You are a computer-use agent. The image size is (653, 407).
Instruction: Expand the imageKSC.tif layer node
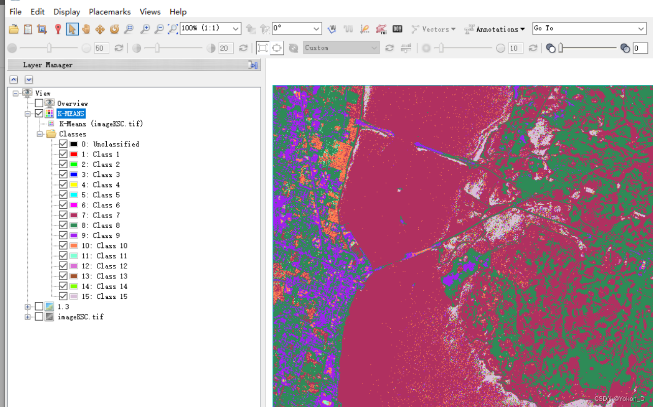pos(27,317)
